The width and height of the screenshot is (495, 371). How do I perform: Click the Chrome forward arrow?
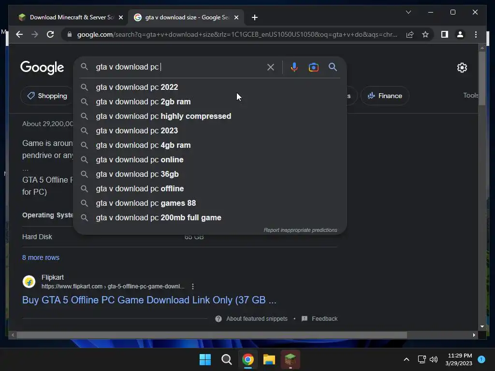[x=35, y=34]
